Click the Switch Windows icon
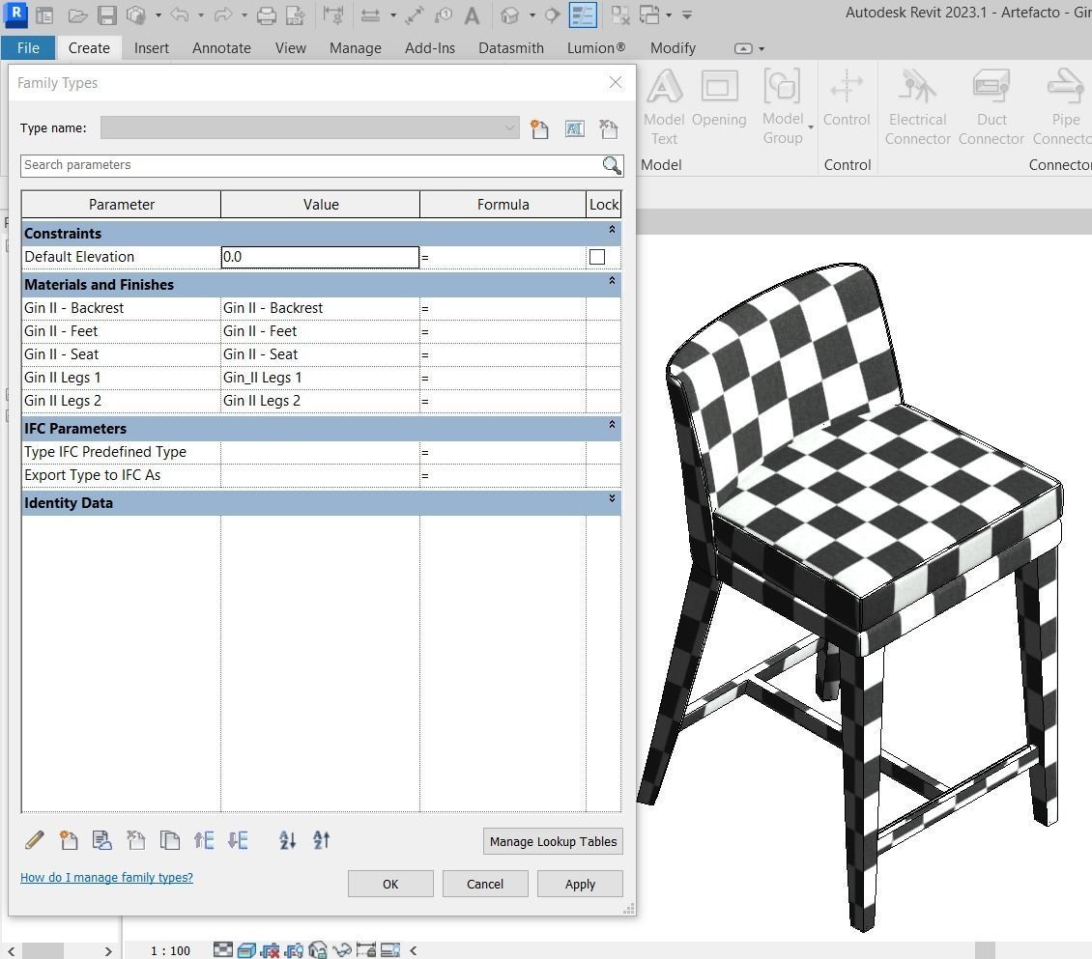1092x959 pixels. 649,15
